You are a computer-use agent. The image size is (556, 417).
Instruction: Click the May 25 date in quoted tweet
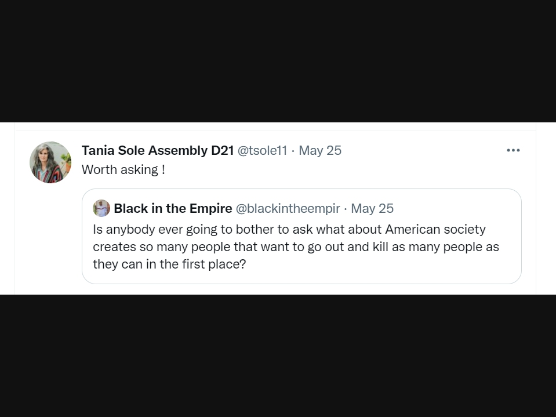372,208
